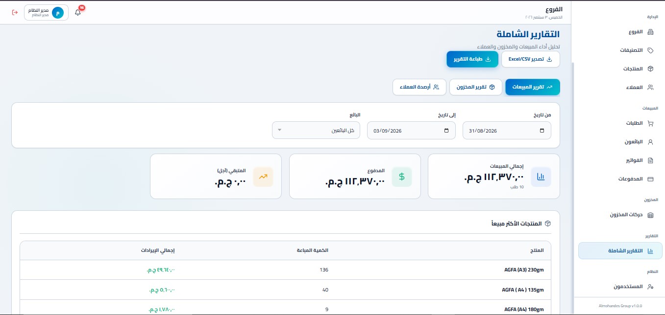Click the تصدير Excel/CSV button

(530, 59)
